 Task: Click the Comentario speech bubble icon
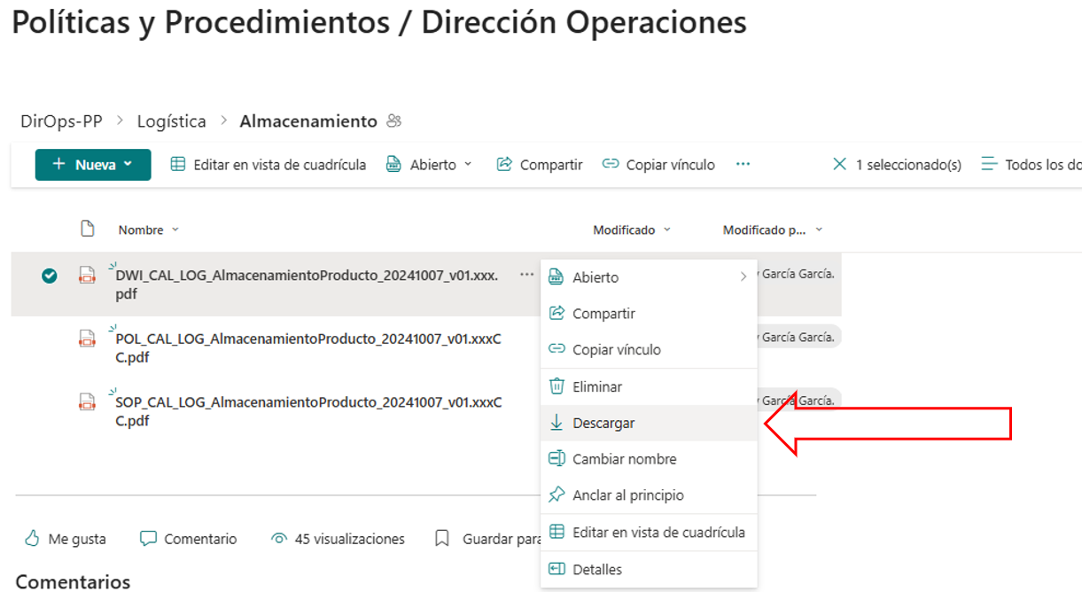149,539
